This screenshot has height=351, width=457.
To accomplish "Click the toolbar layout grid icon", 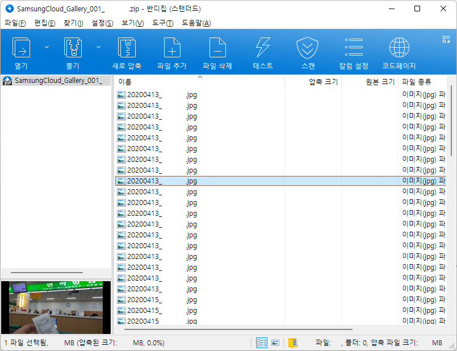I will click(x=446, y=39).
